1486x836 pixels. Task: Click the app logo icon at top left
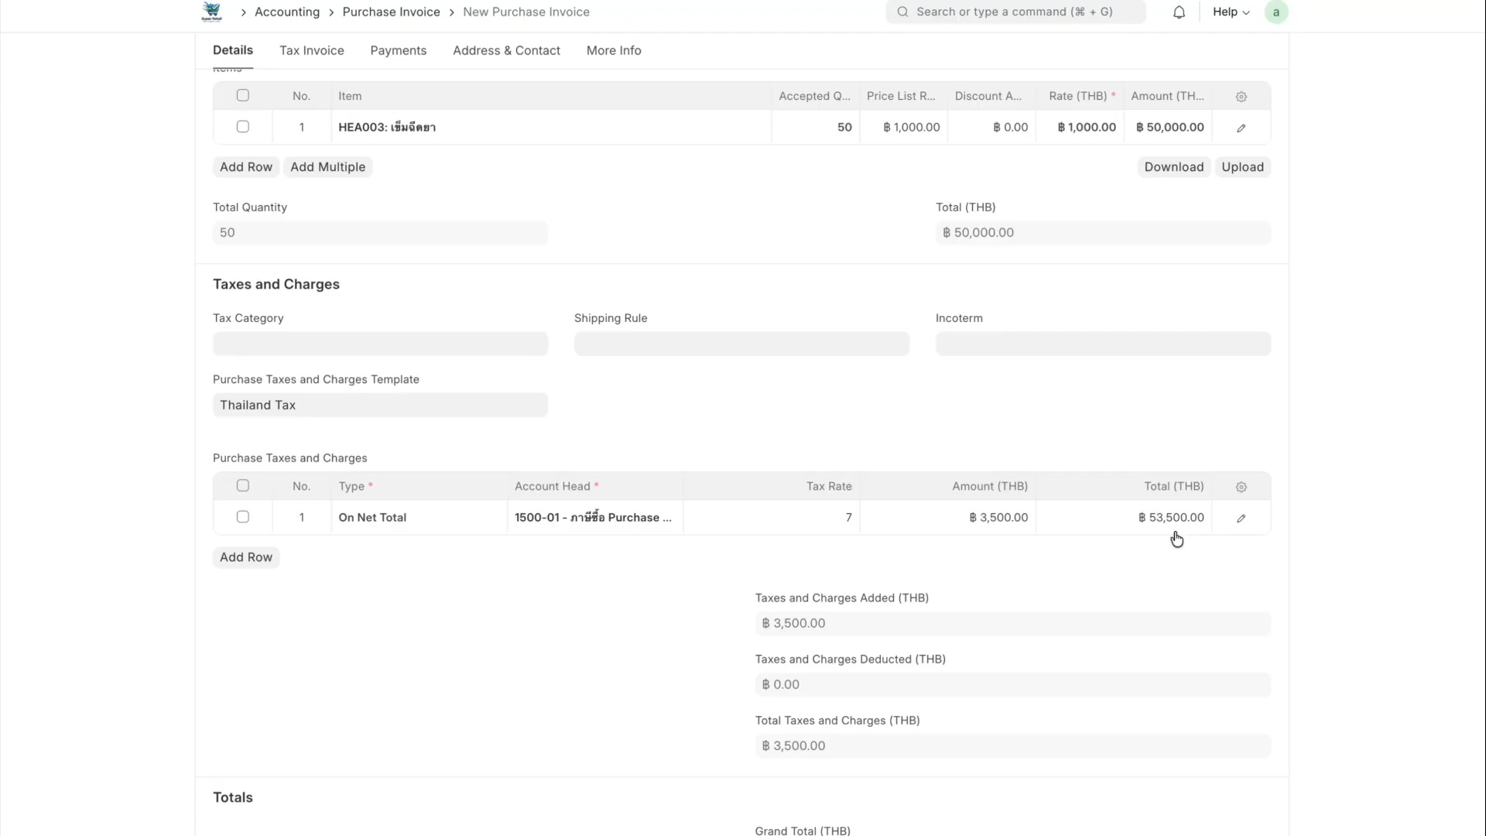pos(211,12)
